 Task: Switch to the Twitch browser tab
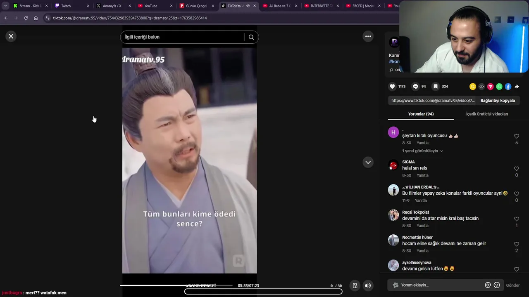coord(71,6)
